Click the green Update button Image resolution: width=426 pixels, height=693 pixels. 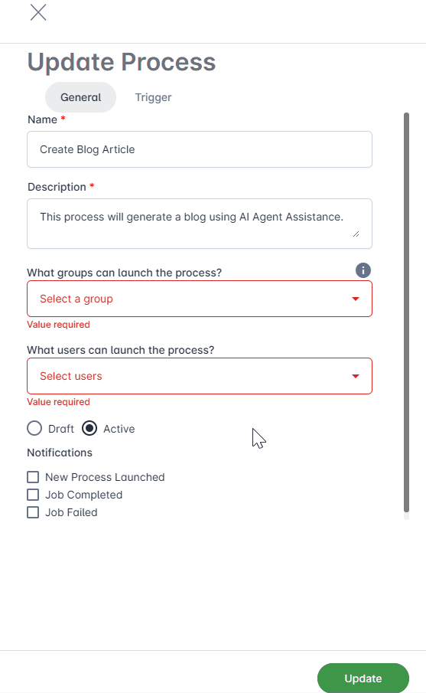[363, 678]
